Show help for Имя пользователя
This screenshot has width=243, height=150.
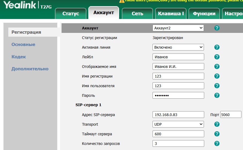pyautogui.click(x=217, y=86)
